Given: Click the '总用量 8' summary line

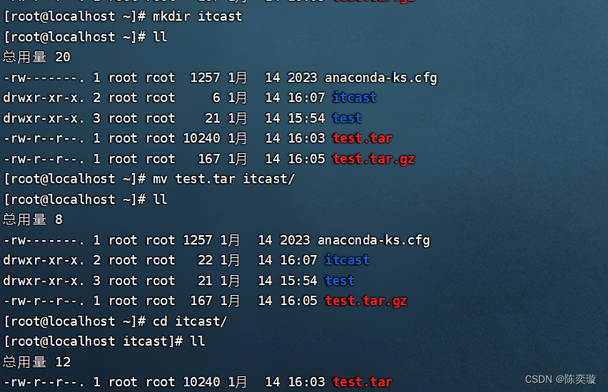Looking at the screenshot, I should click(x=33, y=220).
